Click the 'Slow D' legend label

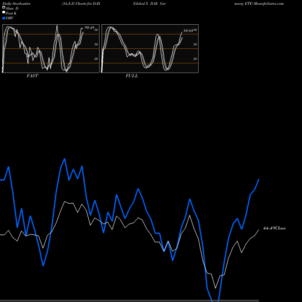coord(12,8)
